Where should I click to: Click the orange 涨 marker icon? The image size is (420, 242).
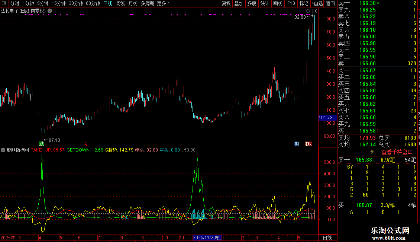pos(308,144)
